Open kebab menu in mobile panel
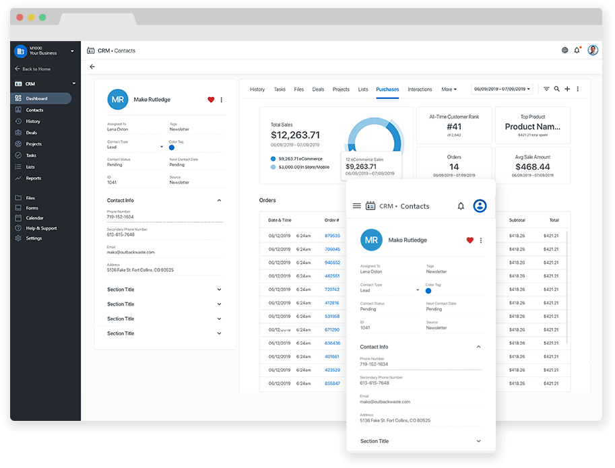The image size is (615, 468). [481, 240]
